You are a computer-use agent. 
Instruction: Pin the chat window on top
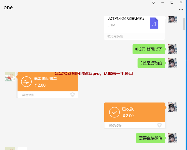pos(154,2)
